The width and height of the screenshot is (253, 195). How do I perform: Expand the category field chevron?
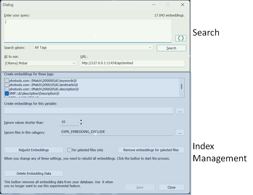(x=95, y=134)
